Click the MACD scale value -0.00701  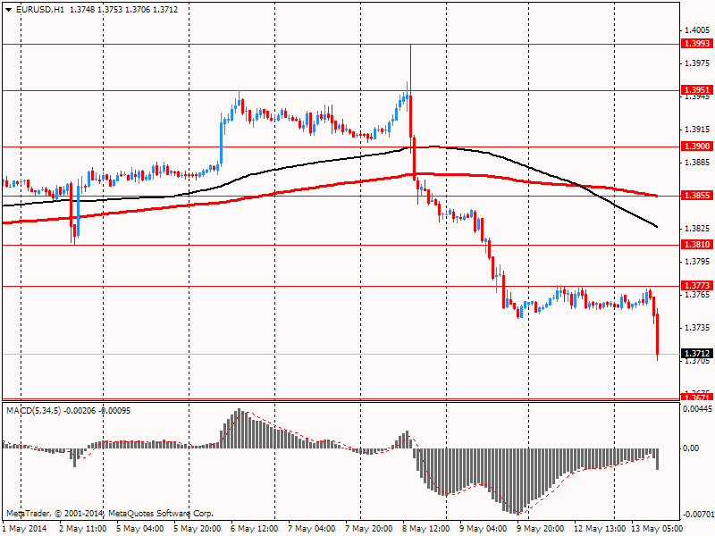tap(697, 515)
